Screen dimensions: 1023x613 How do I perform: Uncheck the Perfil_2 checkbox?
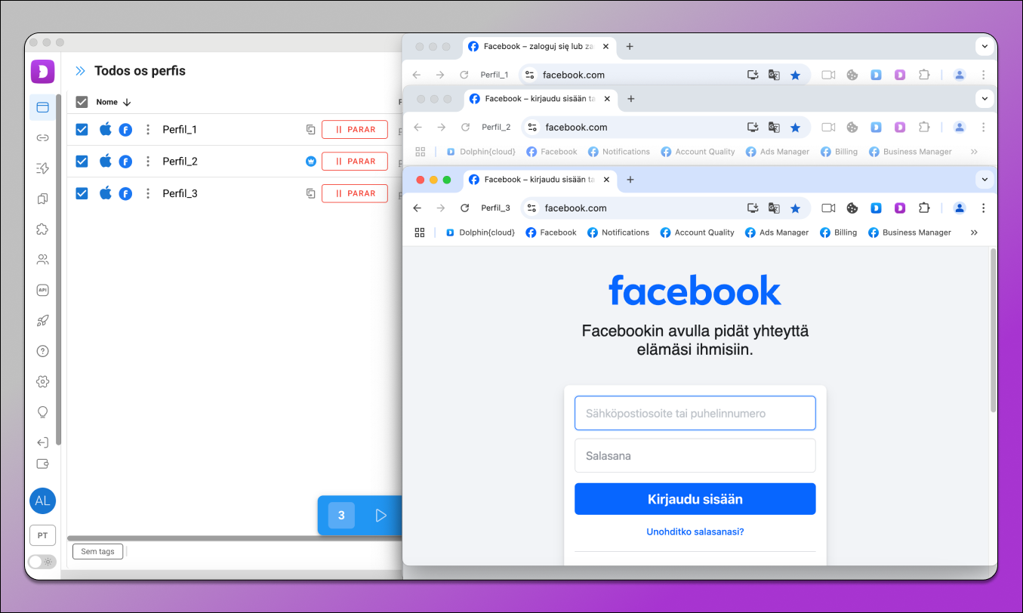point(82,162)
